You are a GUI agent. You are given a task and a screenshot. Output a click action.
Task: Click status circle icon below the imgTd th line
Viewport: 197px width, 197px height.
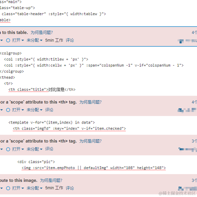pyautogui.click(x=8, y=149)
